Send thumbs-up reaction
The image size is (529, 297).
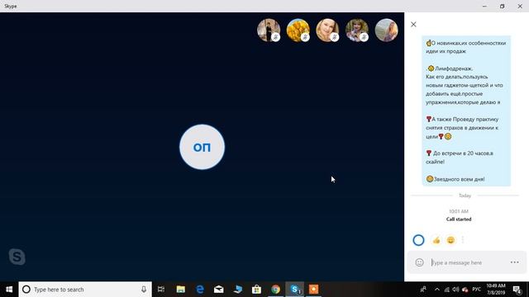point(436,240)
